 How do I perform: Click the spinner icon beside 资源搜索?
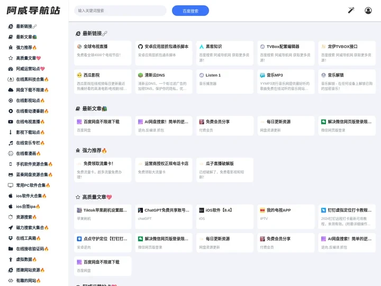click(11, 217)
